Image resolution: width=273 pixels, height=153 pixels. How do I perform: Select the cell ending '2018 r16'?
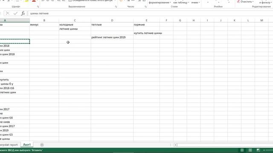click(x=15, y=88)
